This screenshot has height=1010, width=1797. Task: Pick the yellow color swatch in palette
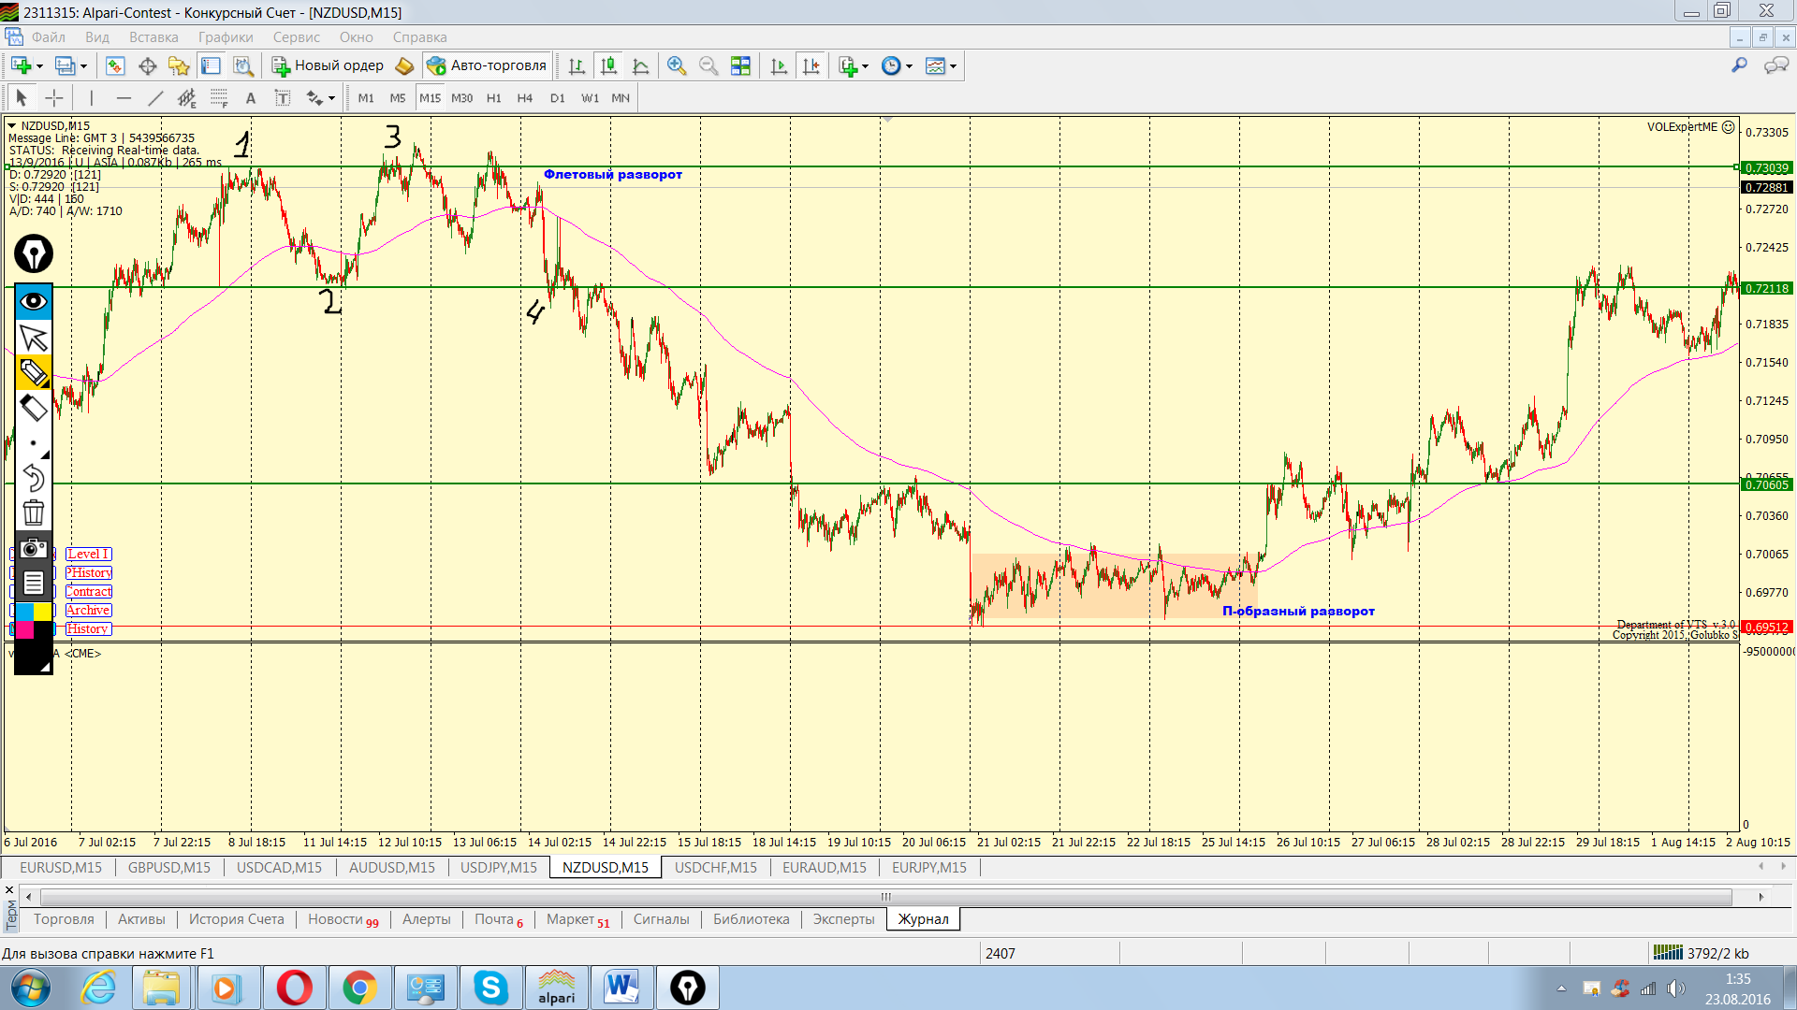43,612
